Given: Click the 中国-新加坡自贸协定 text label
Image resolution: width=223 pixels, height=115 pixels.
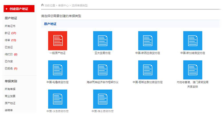Looking at the screenshot, I should [193, 53].
